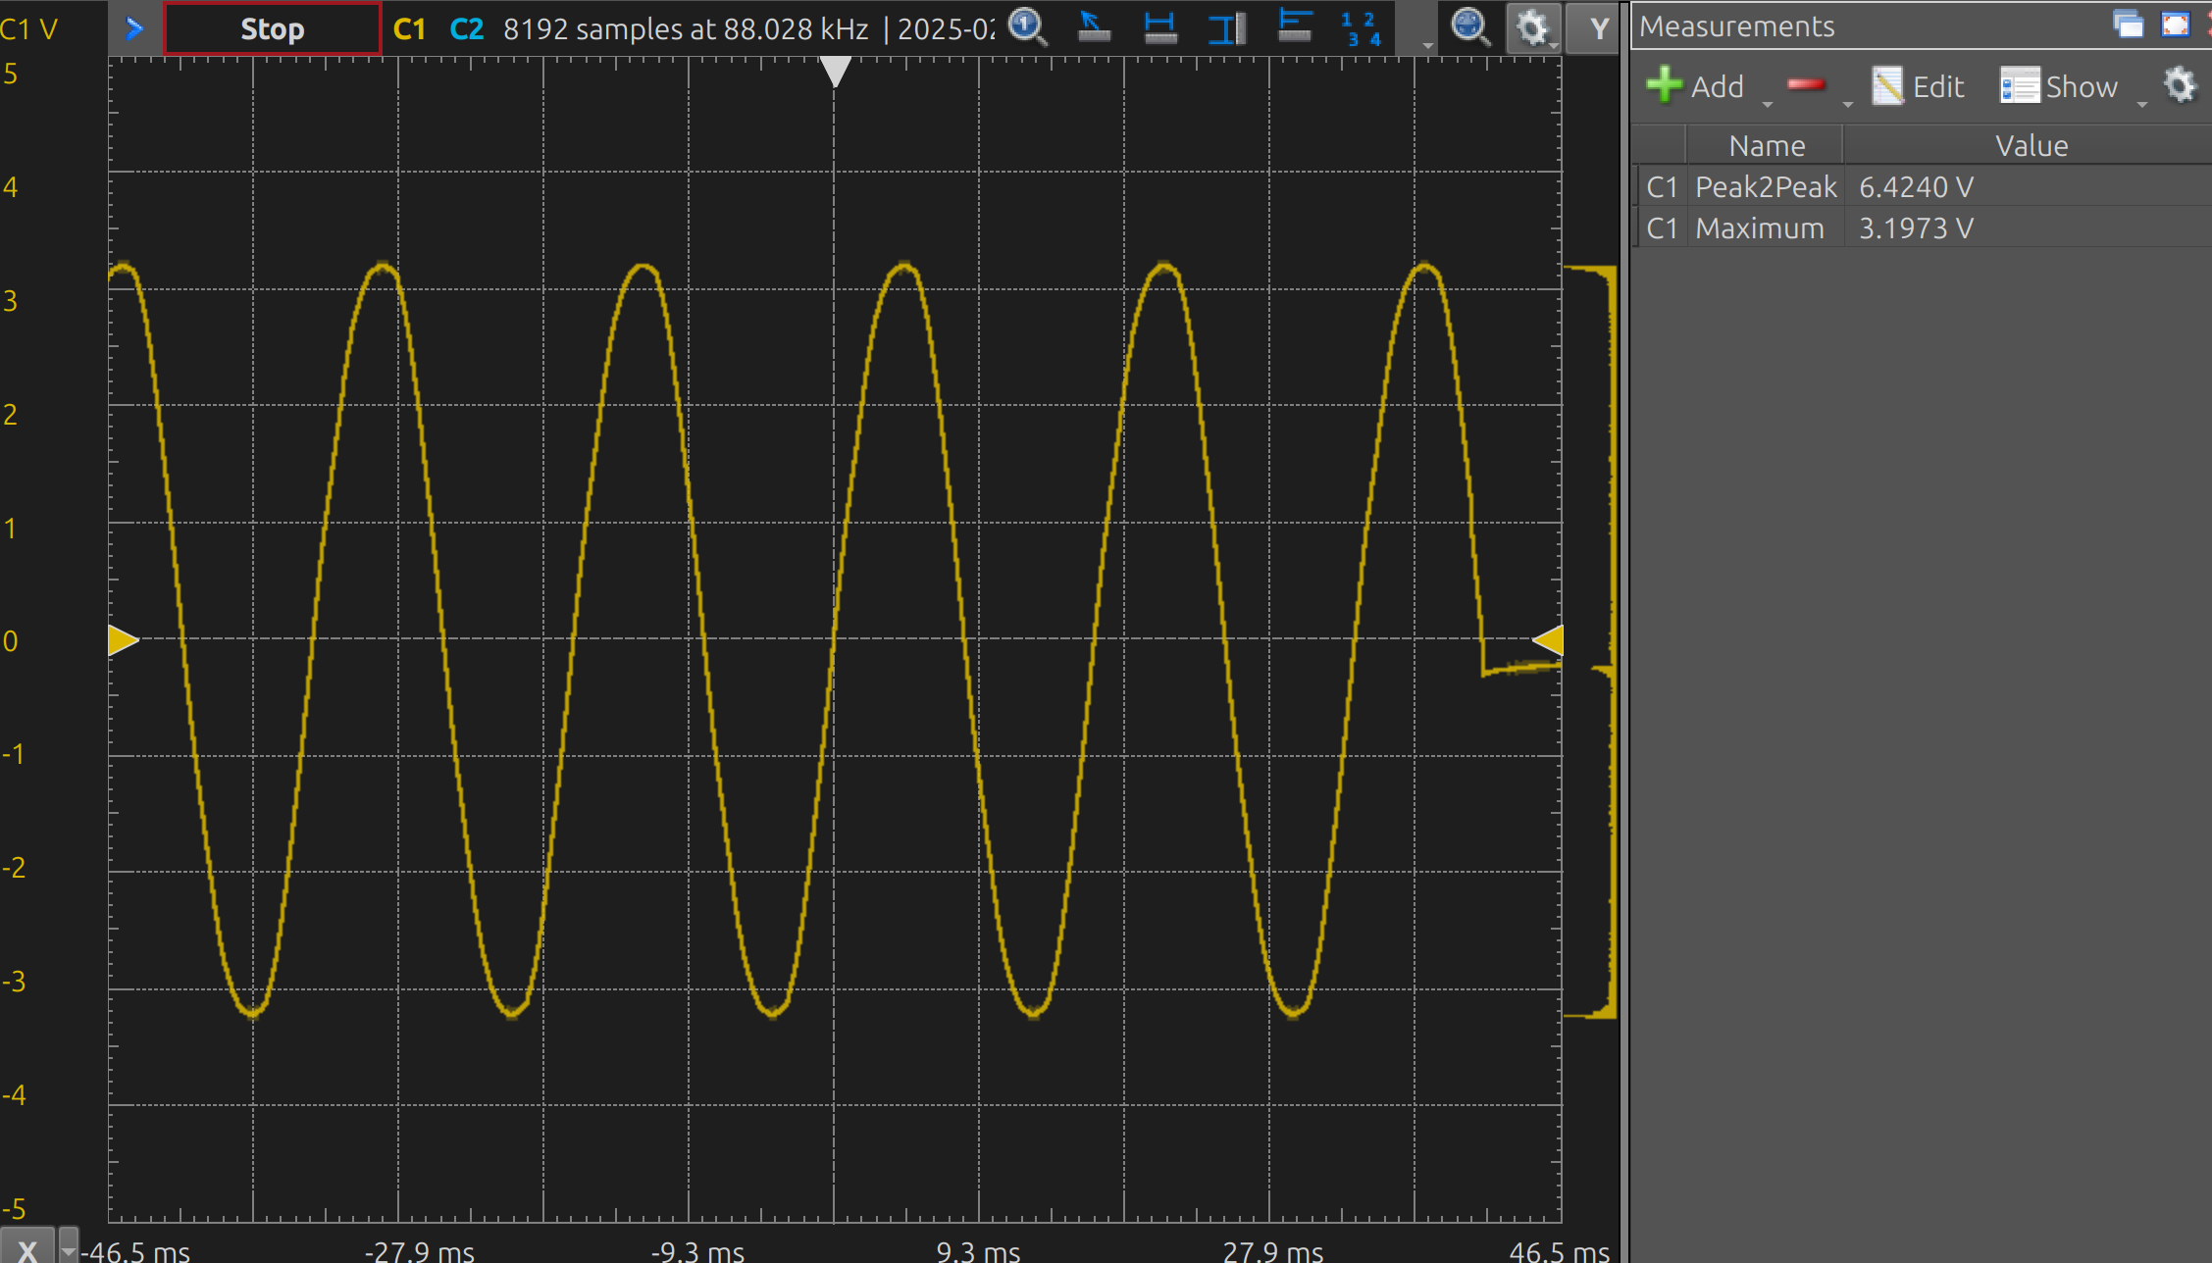The height and width of the screenshot is (1263, 2212).
Task: Open Measurements settings gear
Action: click(2180, 85)
